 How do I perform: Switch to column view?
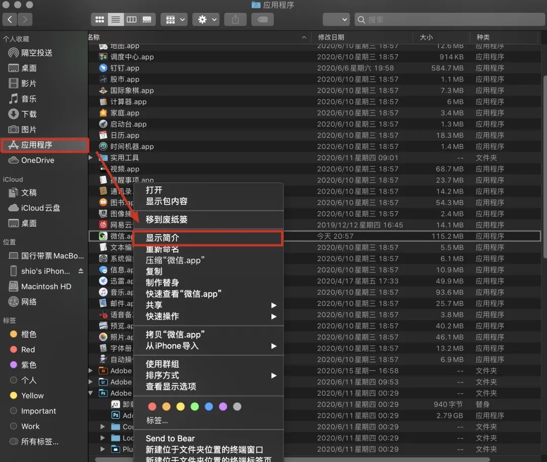(x=131, y=20)
